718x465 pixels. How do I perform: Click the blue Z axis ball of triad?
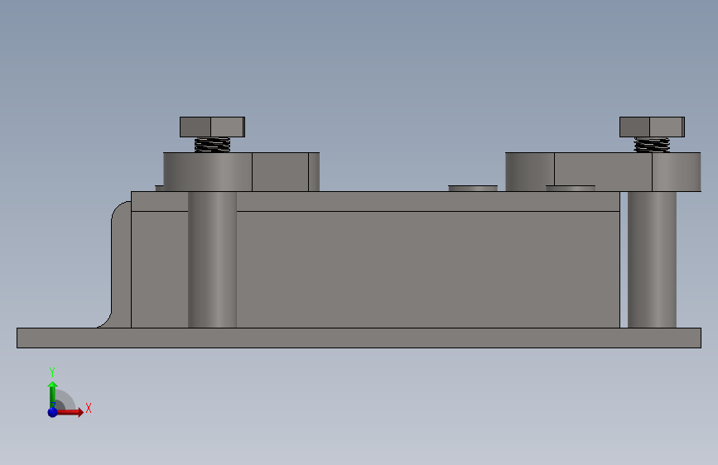tap(53, 412)
